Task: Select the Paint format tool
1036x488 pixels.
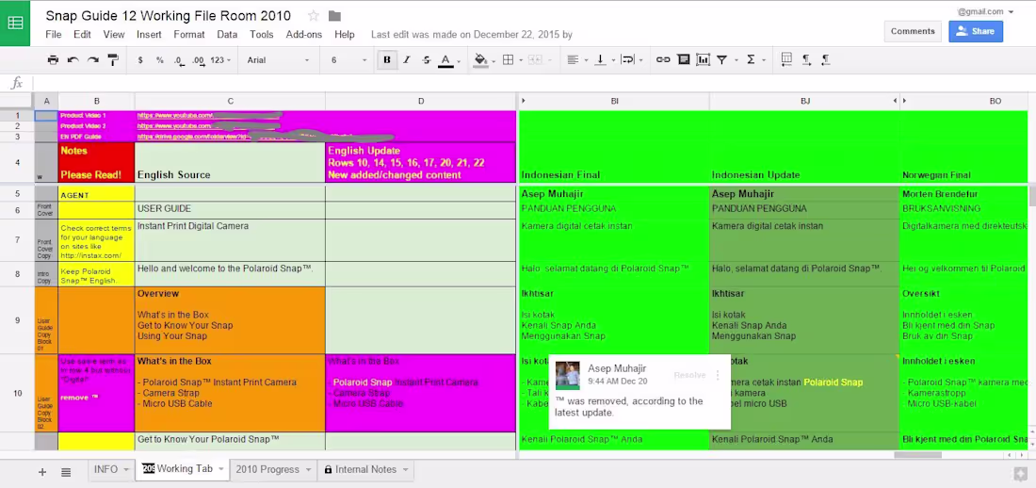Action: tap(113, 60)
